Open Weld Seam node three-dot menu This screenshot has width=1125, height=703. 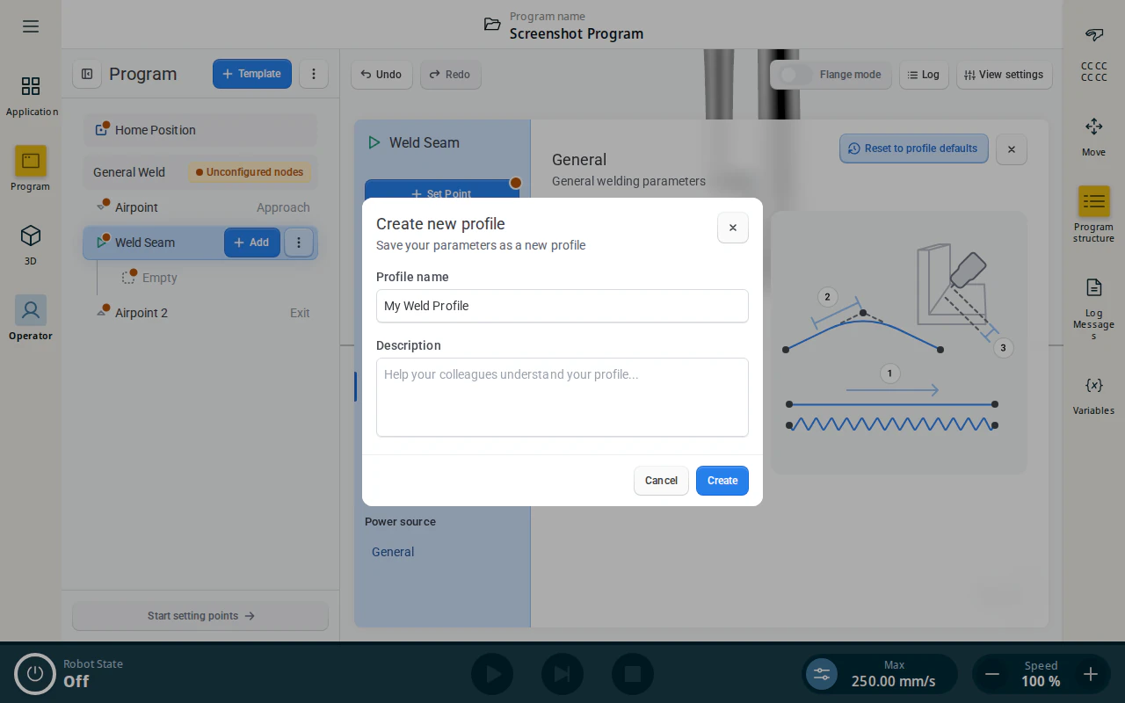pos(299,243)
